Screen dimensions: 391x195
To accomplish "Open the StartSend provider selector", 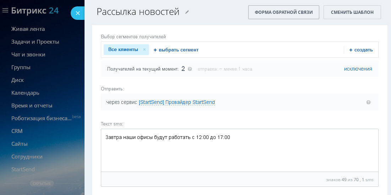I will point(177,102).
